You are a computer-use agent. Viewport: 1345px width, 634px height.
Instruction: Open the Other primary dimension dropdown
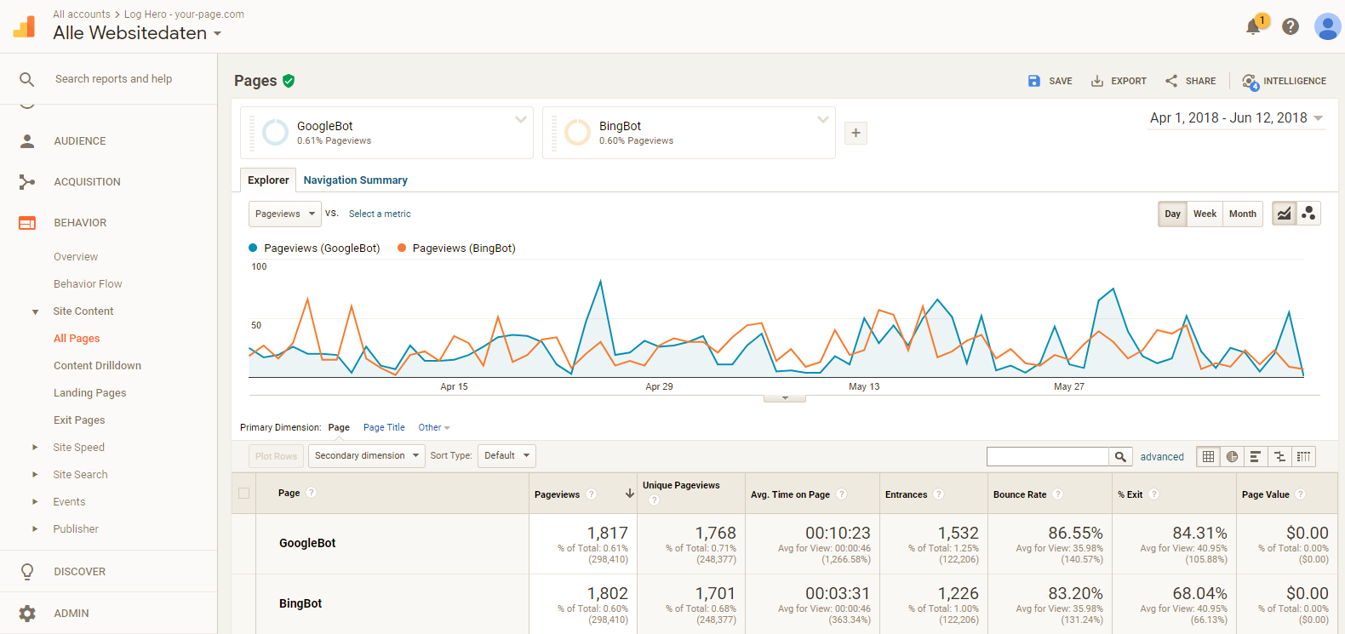tap(434, 428)
